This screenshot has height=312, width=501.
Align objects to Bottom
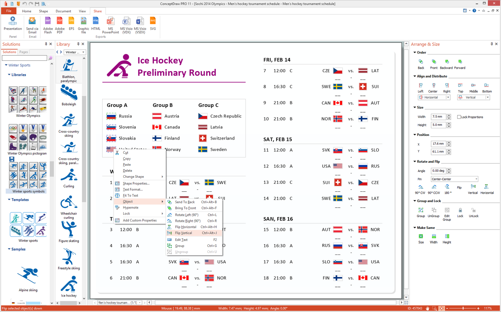point(487,88)
